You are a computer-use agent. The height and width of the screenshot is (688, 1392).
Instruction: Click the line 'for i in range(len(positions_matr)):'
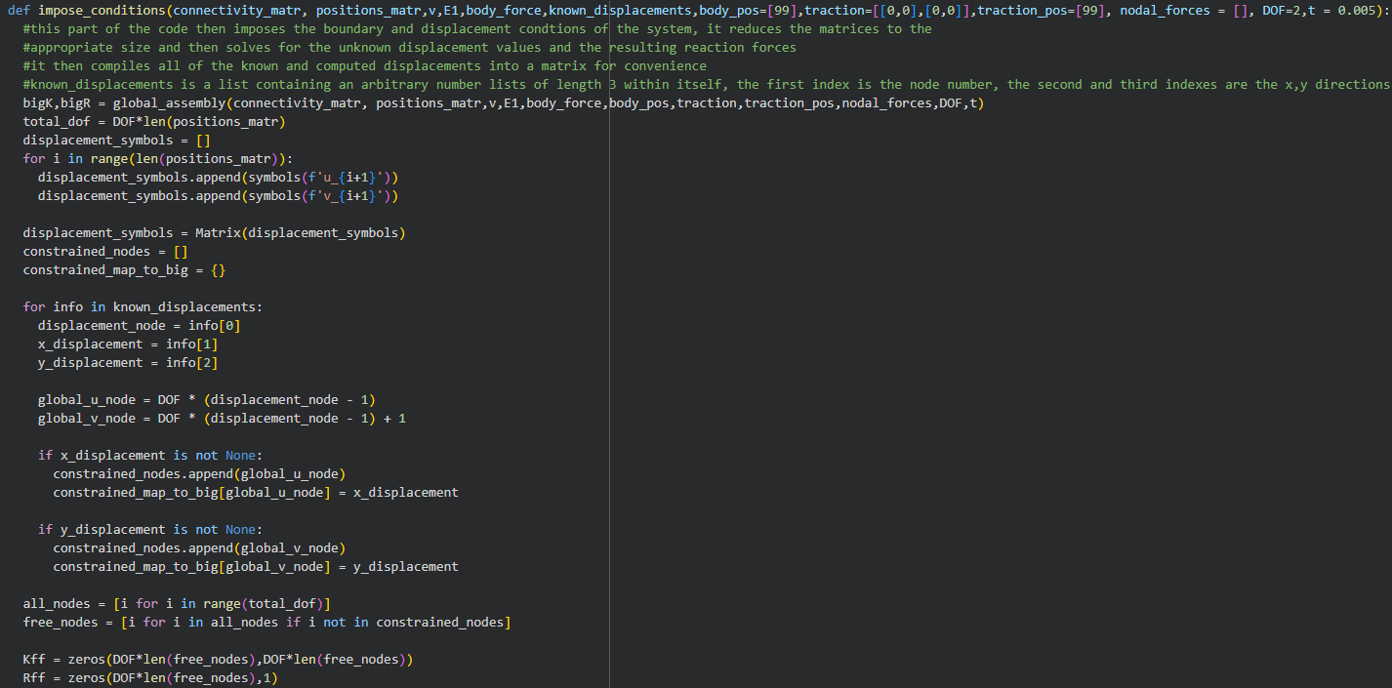[x=158, y=159]
